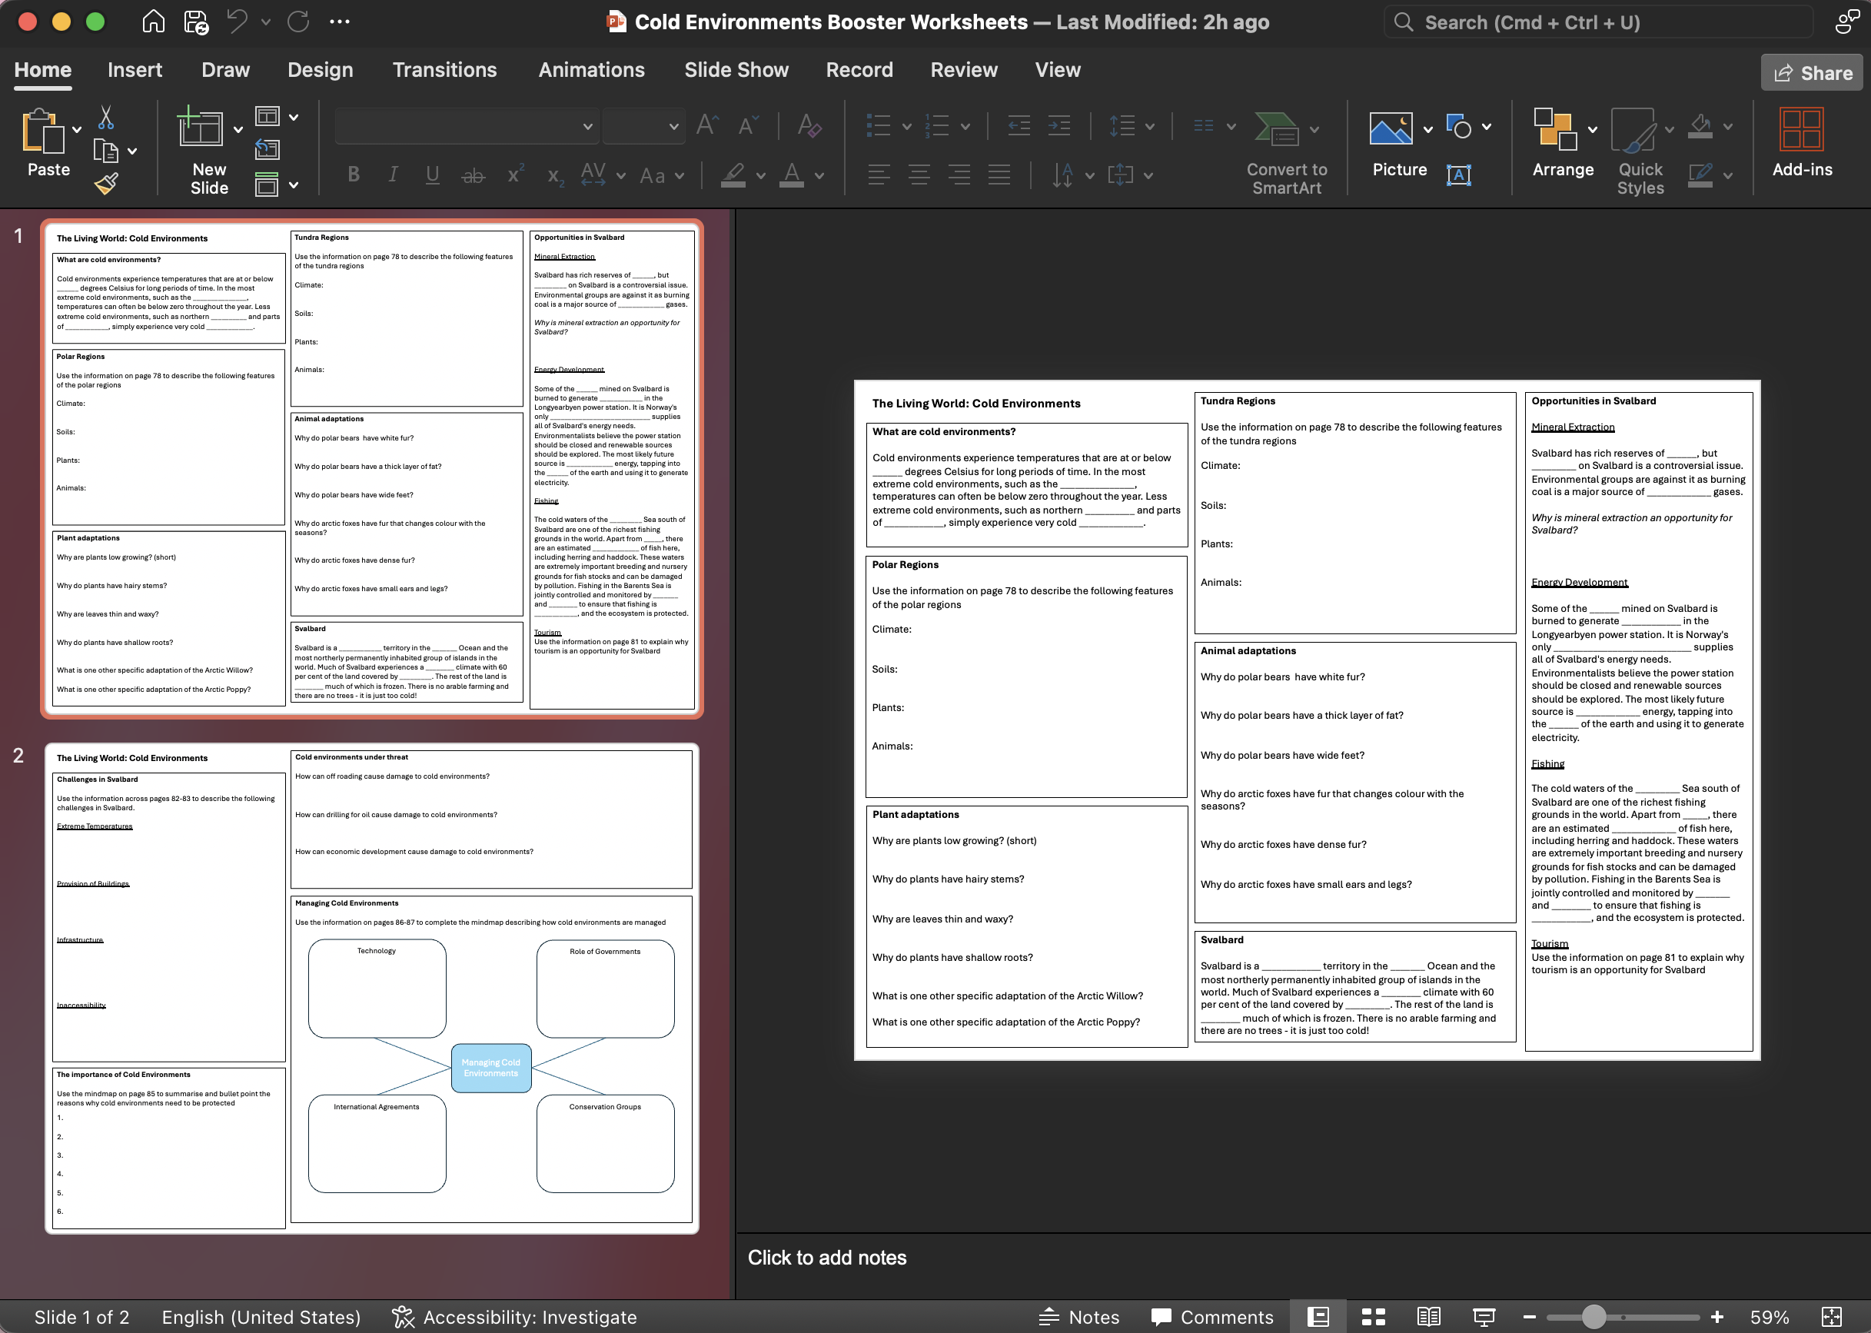Image resolution: width=1871 pixels, height=1333 pixels.
Task: Toggle the Comments pane
Action: tap(1211, 1317)
